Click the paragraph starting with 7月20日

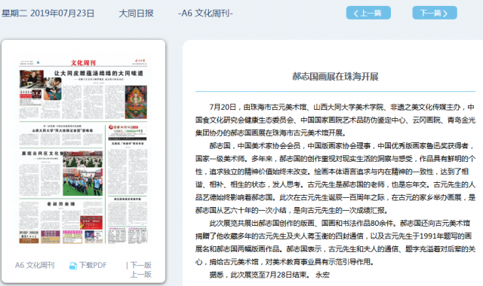335,120
